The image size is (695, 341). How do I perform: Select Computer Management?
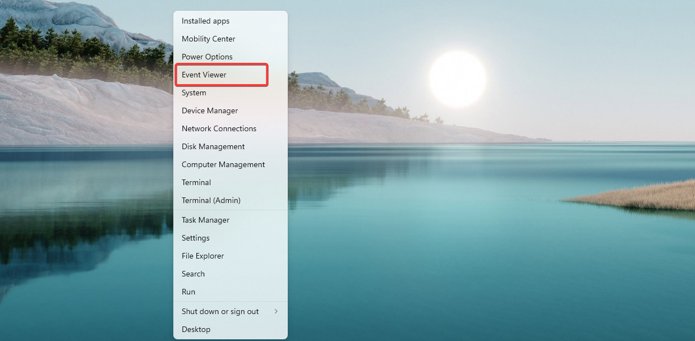pyautogui.click(x=223, y=164)
